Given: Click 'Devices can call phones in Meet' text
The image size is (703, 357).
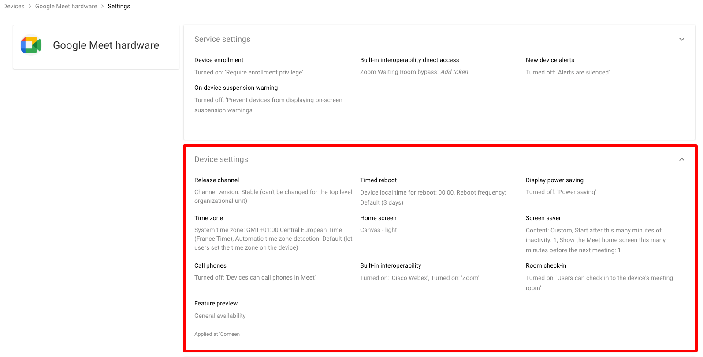Looking at the screenshot, I should click(x=255, y=277).
